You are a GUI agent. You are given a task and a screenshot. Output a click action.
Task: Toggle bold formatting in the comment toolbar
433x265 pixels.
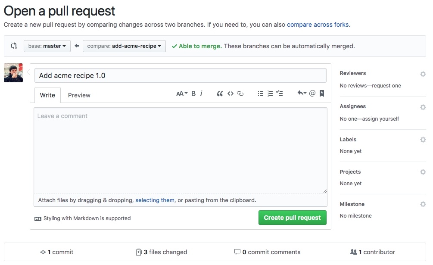tap(193, 93)
